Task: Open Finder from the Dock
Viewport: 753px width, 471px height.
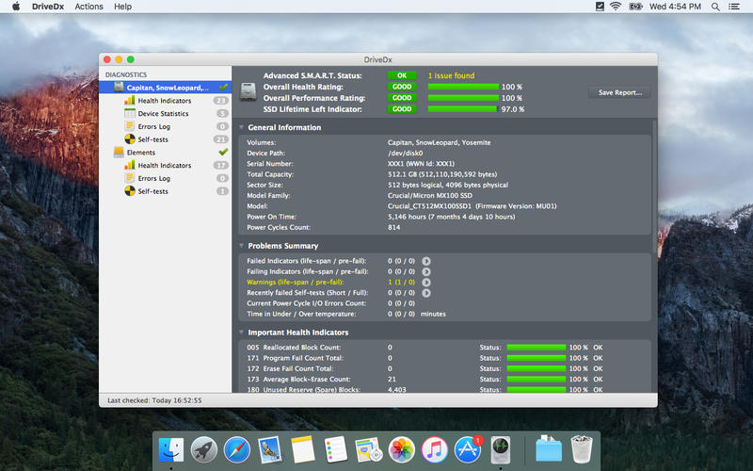Action: coord(171,450)
